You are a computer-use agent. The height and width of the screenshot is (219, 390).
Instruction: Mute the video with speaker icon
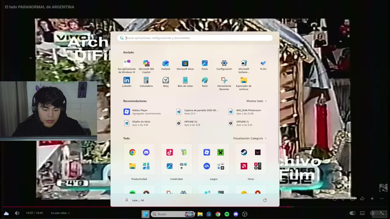[x=17, y=213]
